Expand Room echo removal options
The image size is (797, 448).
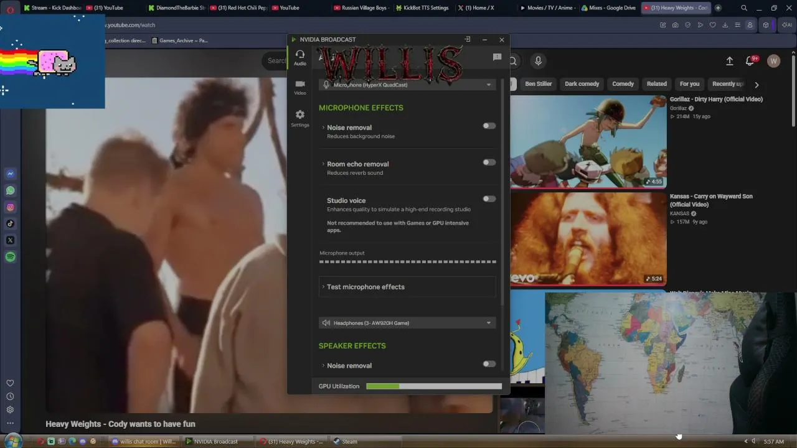point(323,164)
